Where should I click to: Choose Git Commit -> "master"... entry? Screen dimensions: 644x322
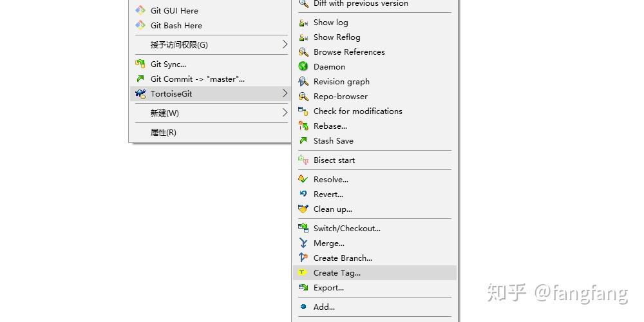(197, 79)
